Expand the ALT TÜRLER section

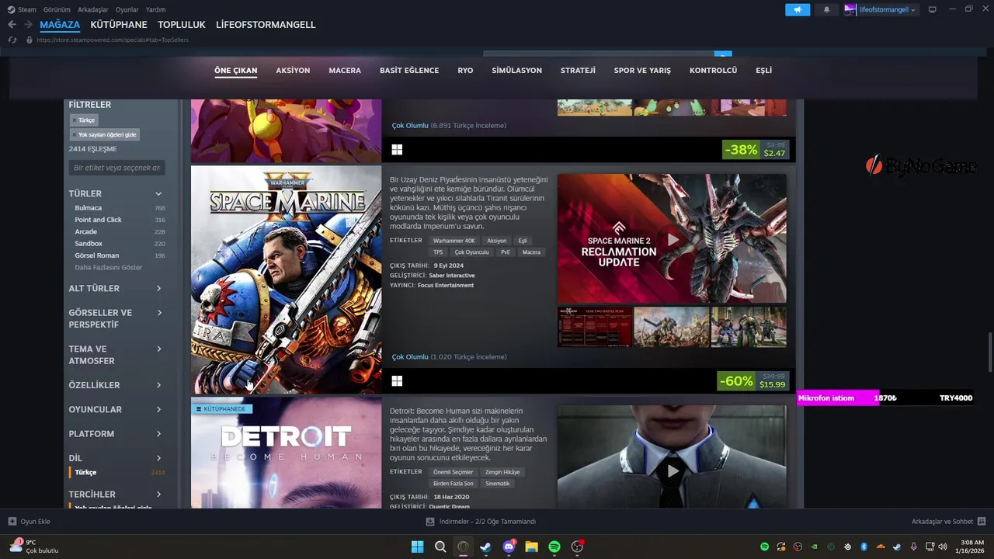(116, 288)
